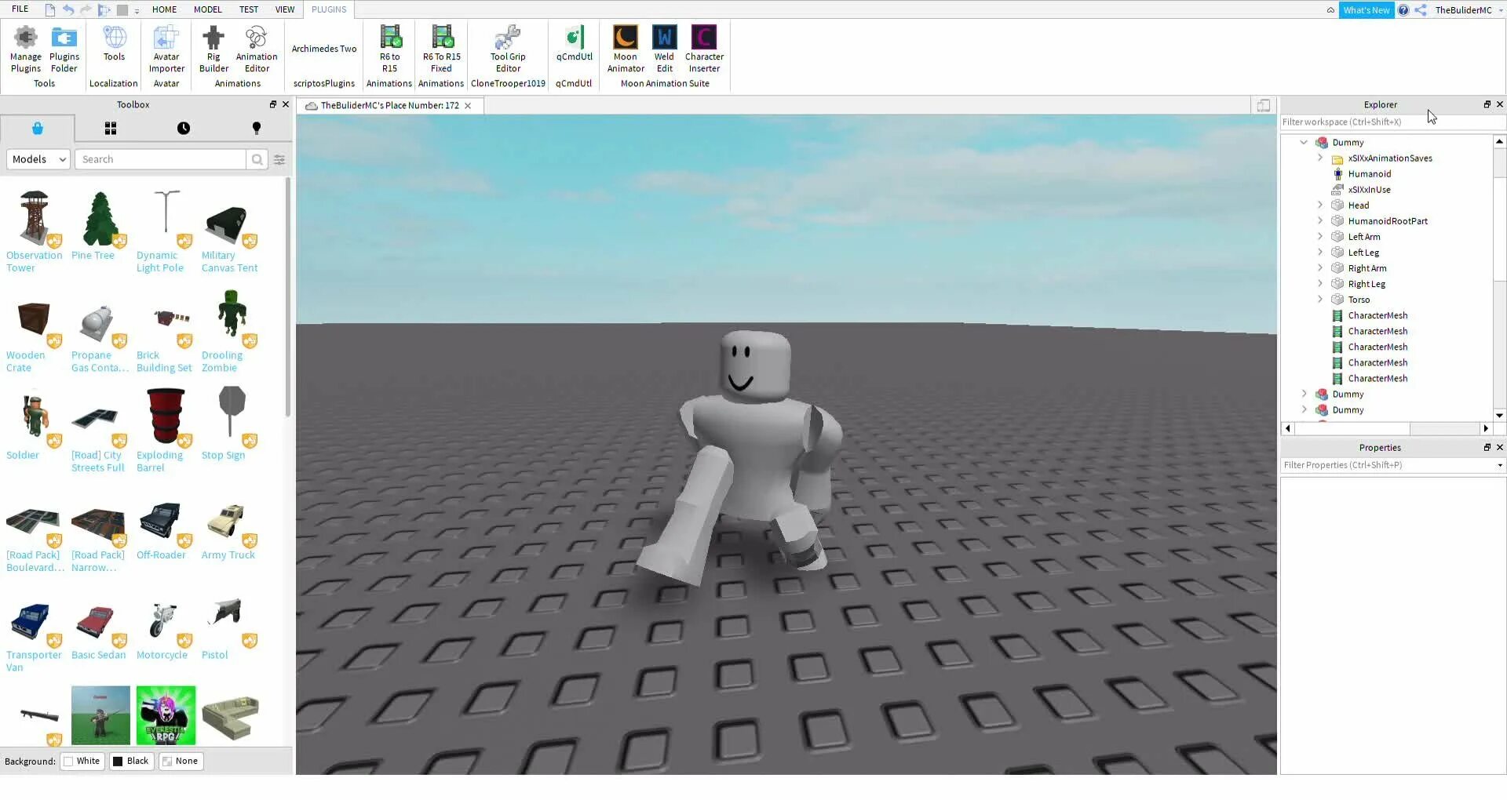This screenshot has width=1507, height=800.
Task: Switch to the HOME ribbon tab
Action: click(x=165, y=9)
